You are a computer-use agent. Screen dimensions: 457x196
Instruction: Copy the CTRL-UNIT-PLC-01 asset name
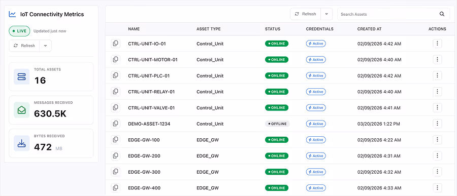[x=116, y=75]
